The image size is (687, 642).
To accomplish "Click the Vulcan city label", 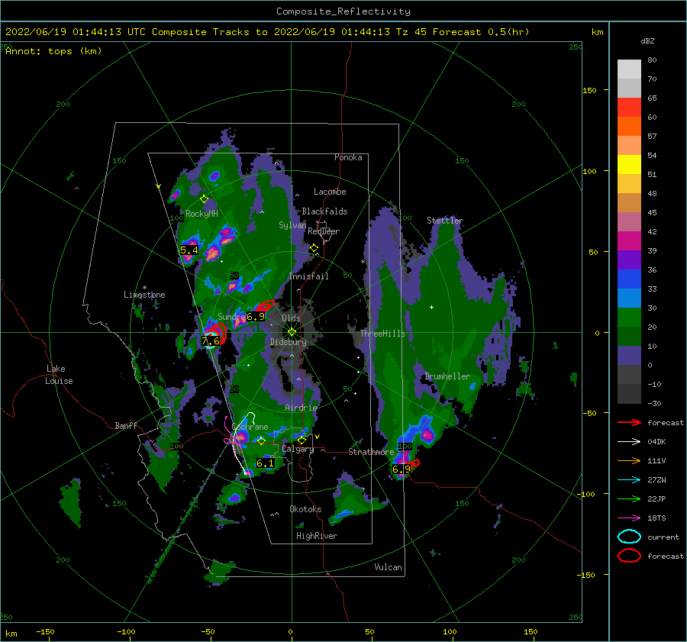I will (388, 567).
